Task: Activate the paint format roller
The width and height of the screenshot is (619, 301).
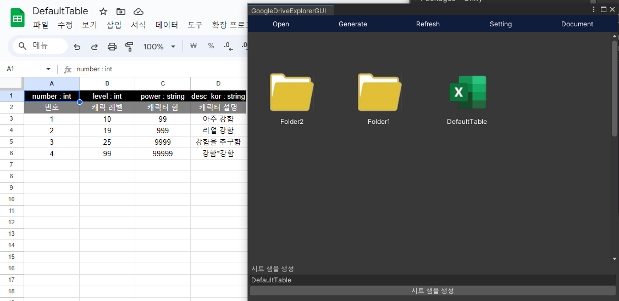Action: (x=129, y=47)
